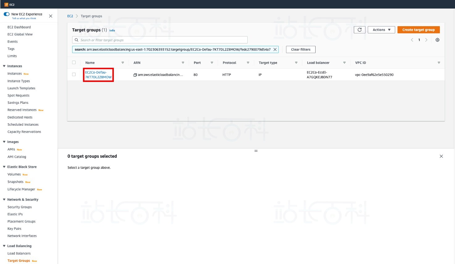Open Scheduled Instances page

pos(23,125)
